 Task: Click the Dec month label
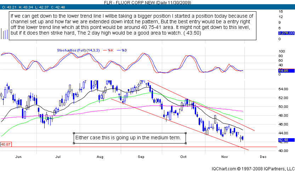click(x=263, y=157)
